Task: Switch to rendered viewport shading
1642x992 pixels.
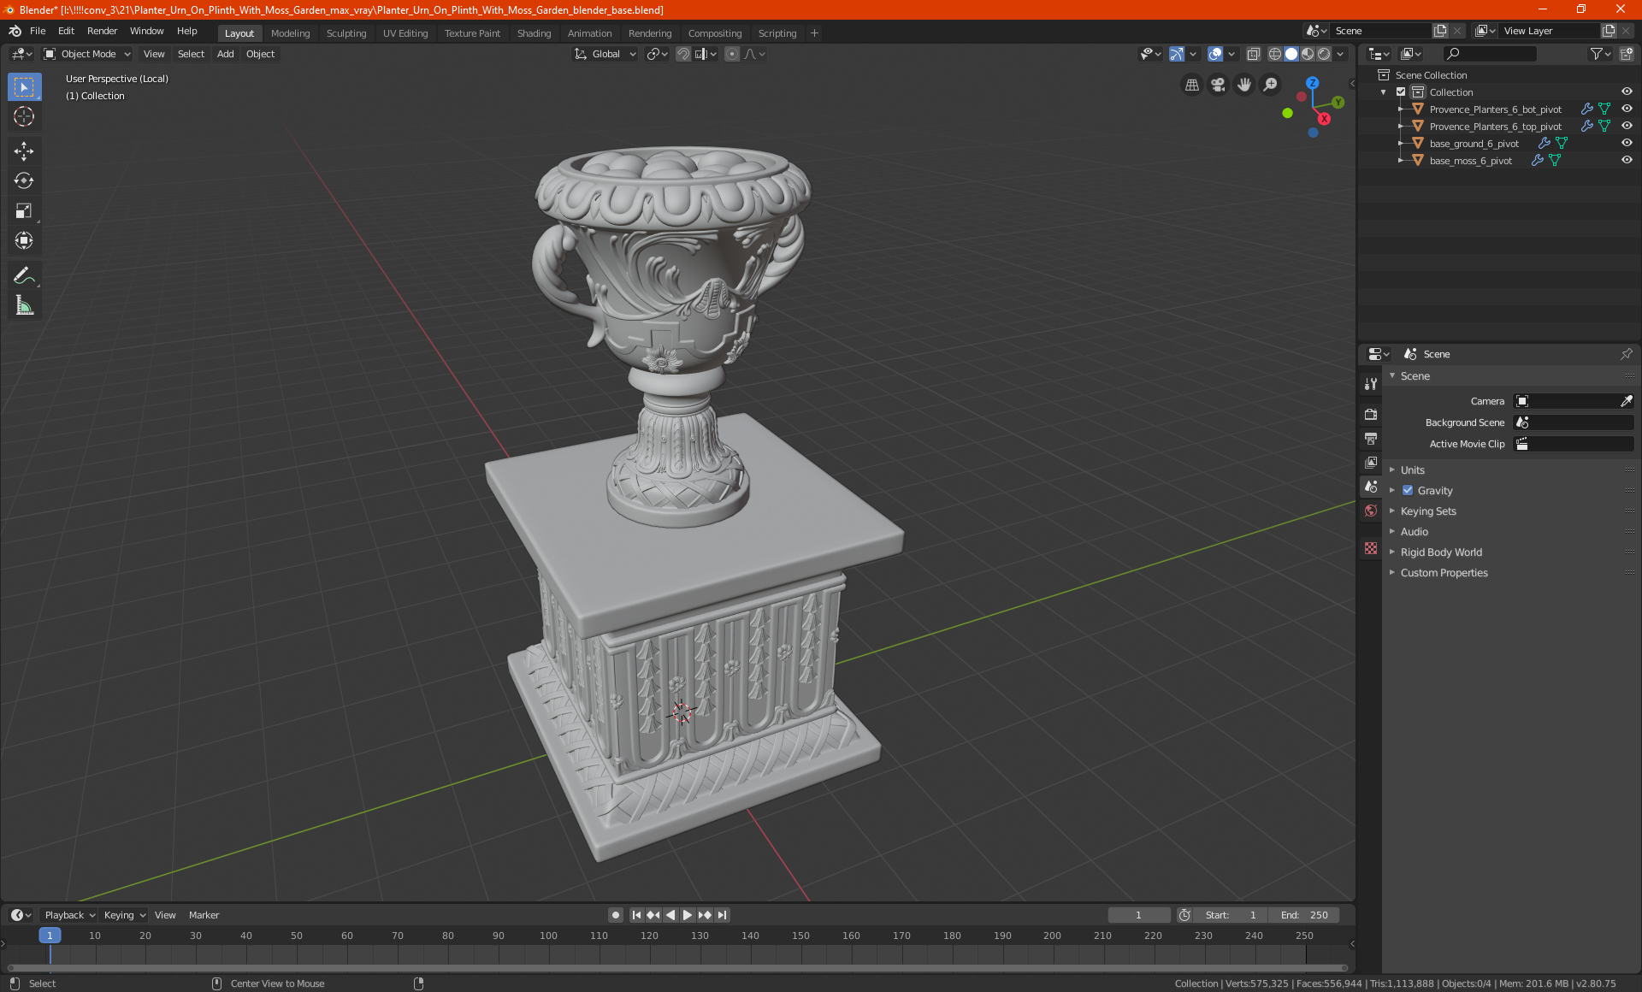Action: 1324,54
